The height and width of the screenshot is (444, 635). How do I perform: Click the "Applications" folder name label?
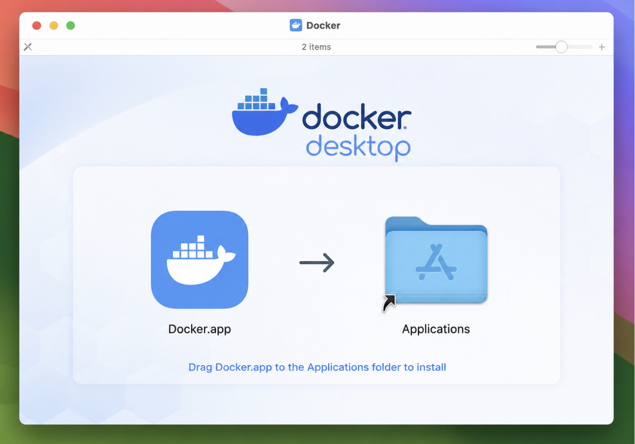[x=436, y=329]
